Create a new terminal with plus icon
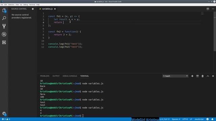This screenshot has height=121, width=216. pos(192,76)
